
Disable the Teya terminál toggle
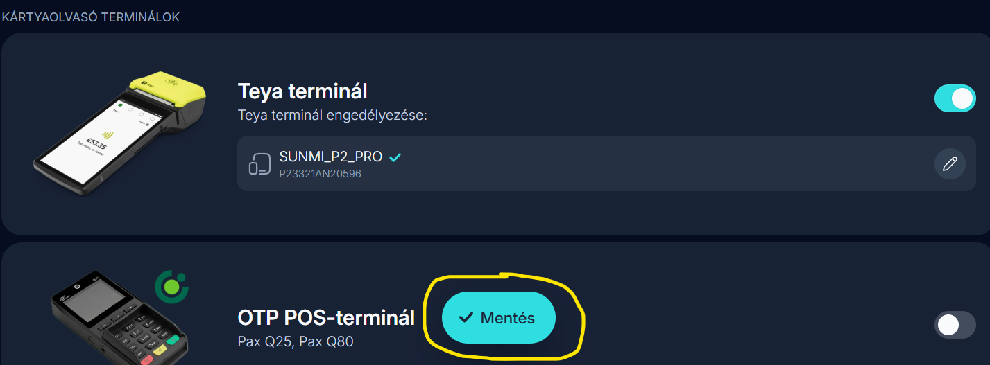pyautogui.click(x=955, y=98)
